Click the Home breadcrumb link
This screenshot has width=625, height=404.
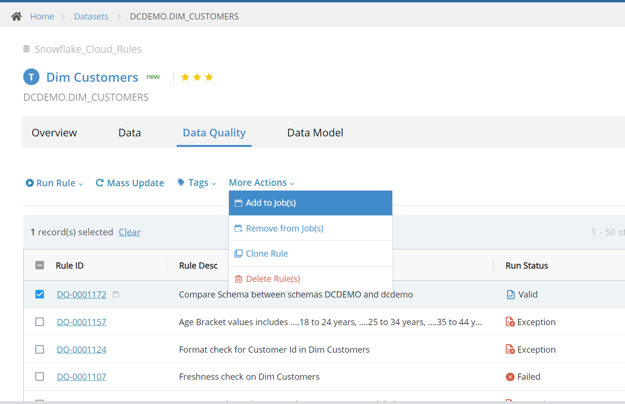click(42, 17)
